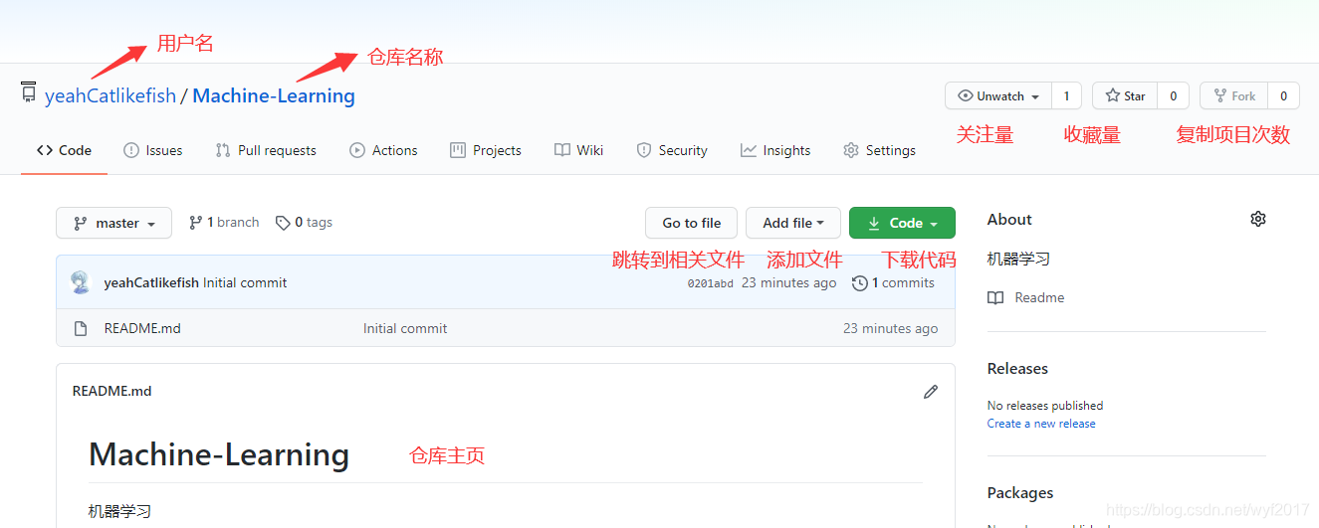Click the README.md header of the readme box
This screenshot has height=528, width=1319.
pos(112,391)
